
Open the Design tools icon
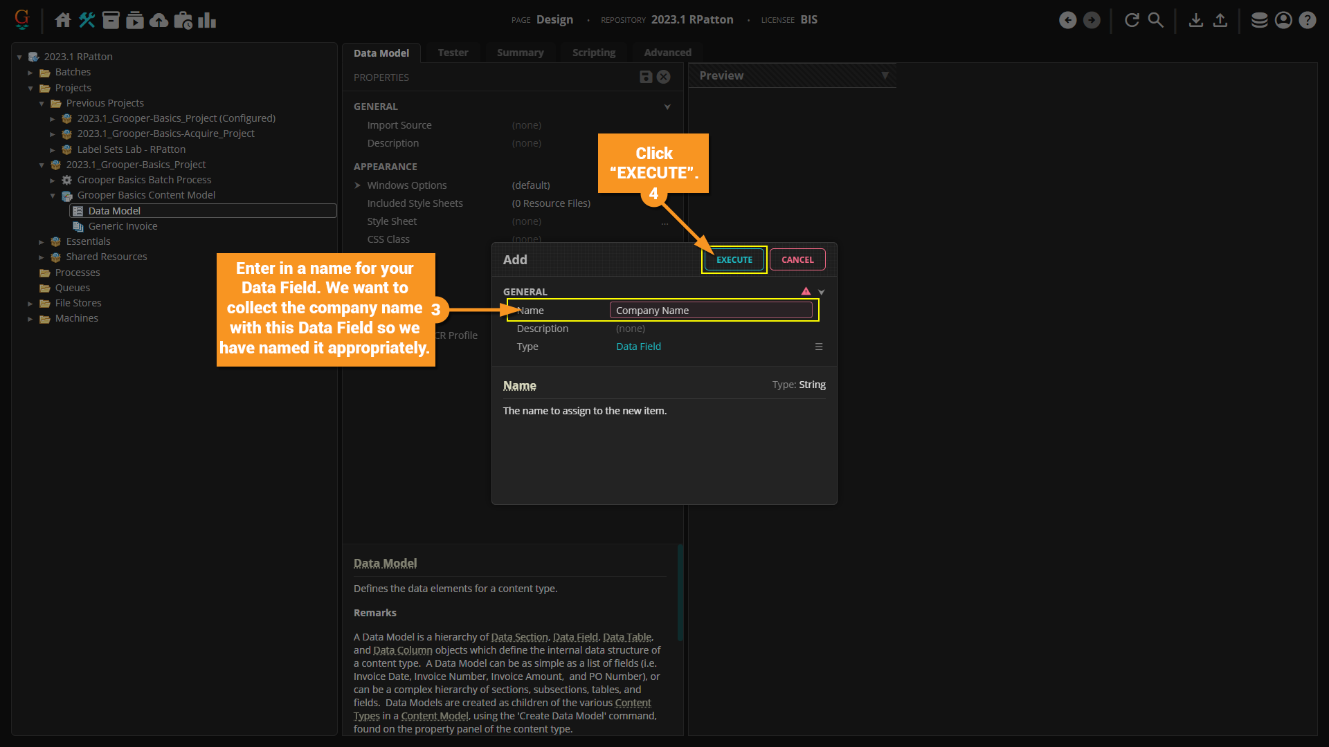pyautogui.click(x=87, y=20)
